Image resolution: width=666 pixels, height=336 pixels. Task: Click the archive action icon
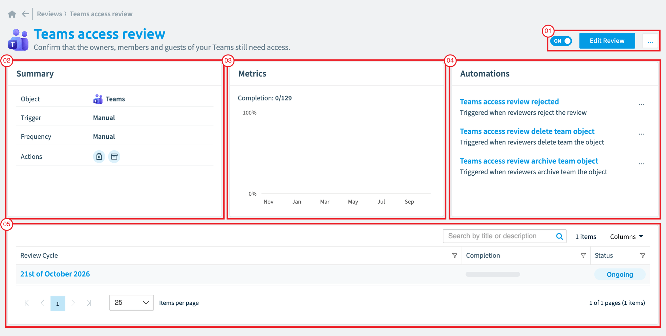tap(114, 156)
